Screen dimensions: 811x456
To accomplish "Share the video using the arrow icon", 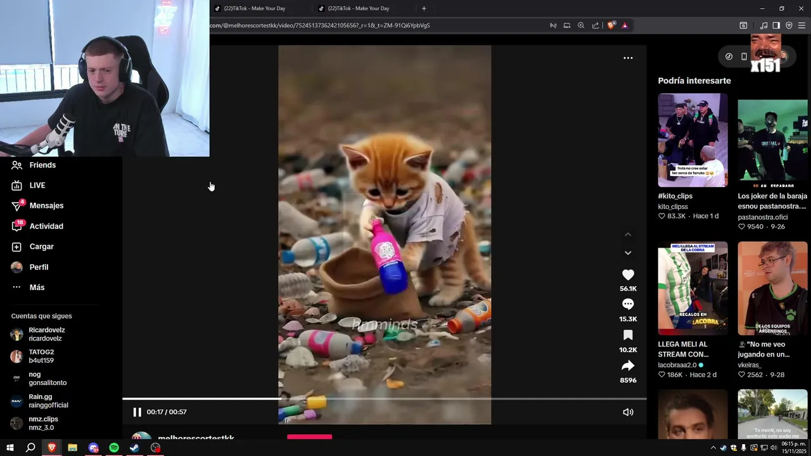I will tap(628, 365).
